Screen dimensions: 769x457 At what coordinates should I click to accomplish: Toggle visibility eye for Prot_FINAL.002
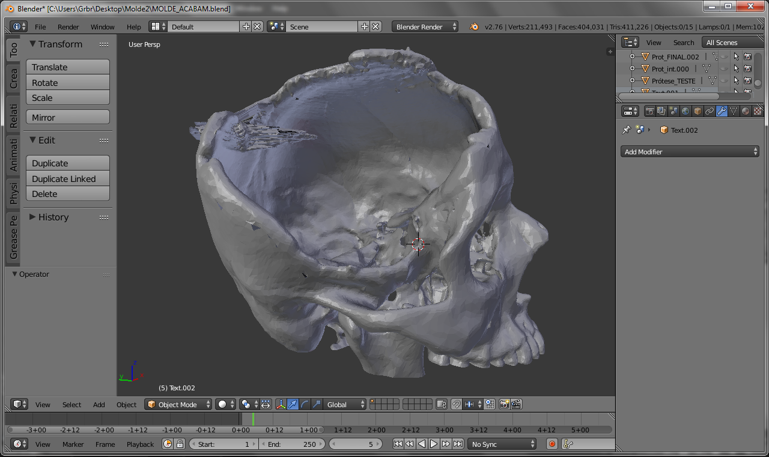click(725, 57)
